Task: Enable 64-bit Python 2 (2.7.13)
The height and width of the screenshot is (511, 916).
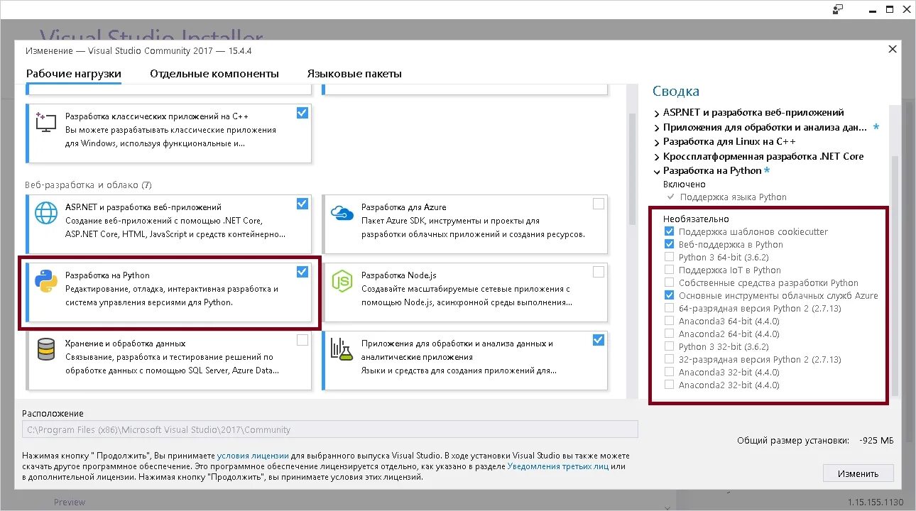Action: [669, 308]
